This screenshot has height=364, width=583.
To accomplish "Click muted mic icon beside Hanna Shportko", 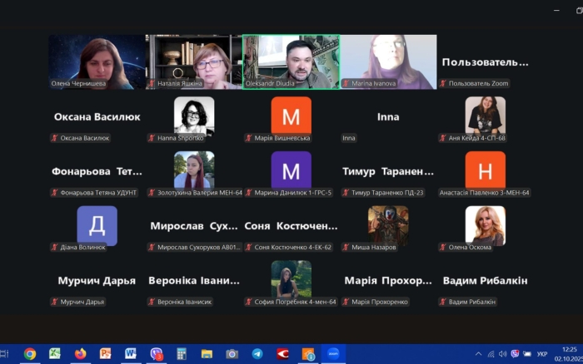I will [152, 138].
